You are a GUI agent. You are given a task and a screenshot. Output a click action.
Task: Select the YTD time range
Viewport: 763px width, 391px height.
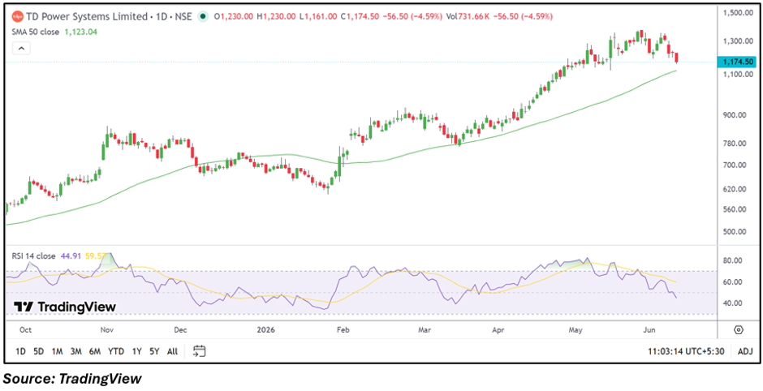[116, 351]
